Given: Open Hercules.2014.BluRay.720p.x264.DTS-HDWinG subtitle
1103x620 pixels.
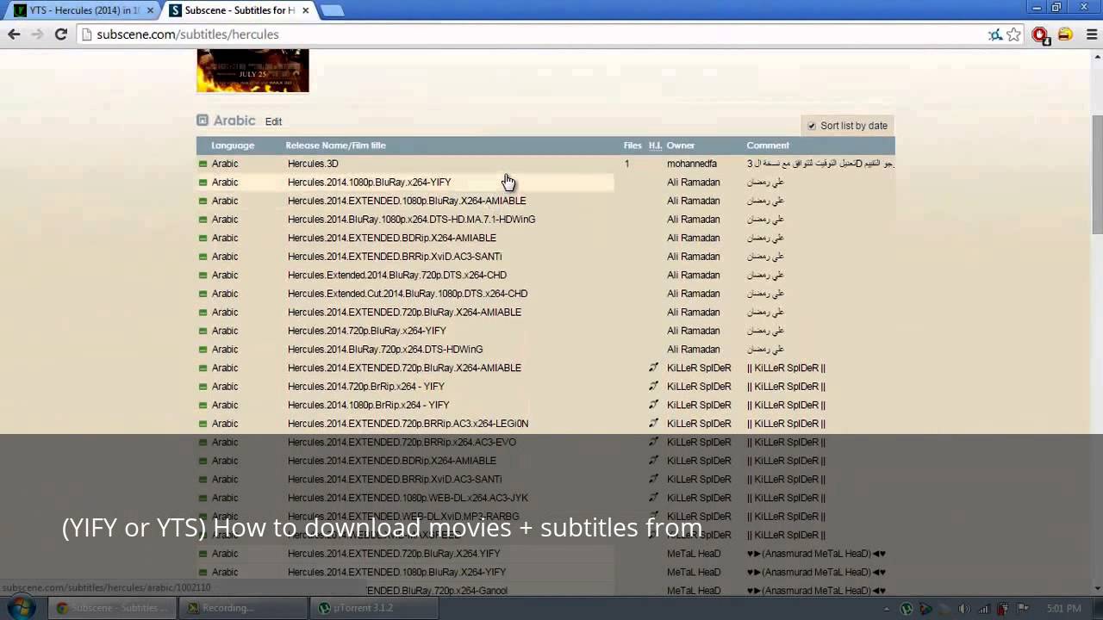Looking at the screenshot, I should pyautogui.click(x=385, y=350).
